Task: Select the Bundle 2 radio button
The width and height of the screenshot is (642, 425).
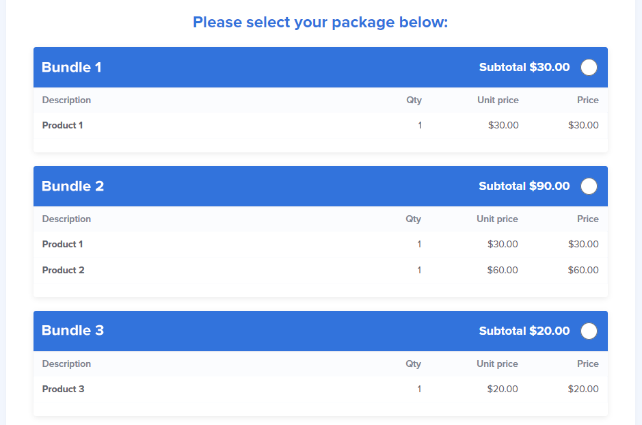Action: click(x=589, y=186)
